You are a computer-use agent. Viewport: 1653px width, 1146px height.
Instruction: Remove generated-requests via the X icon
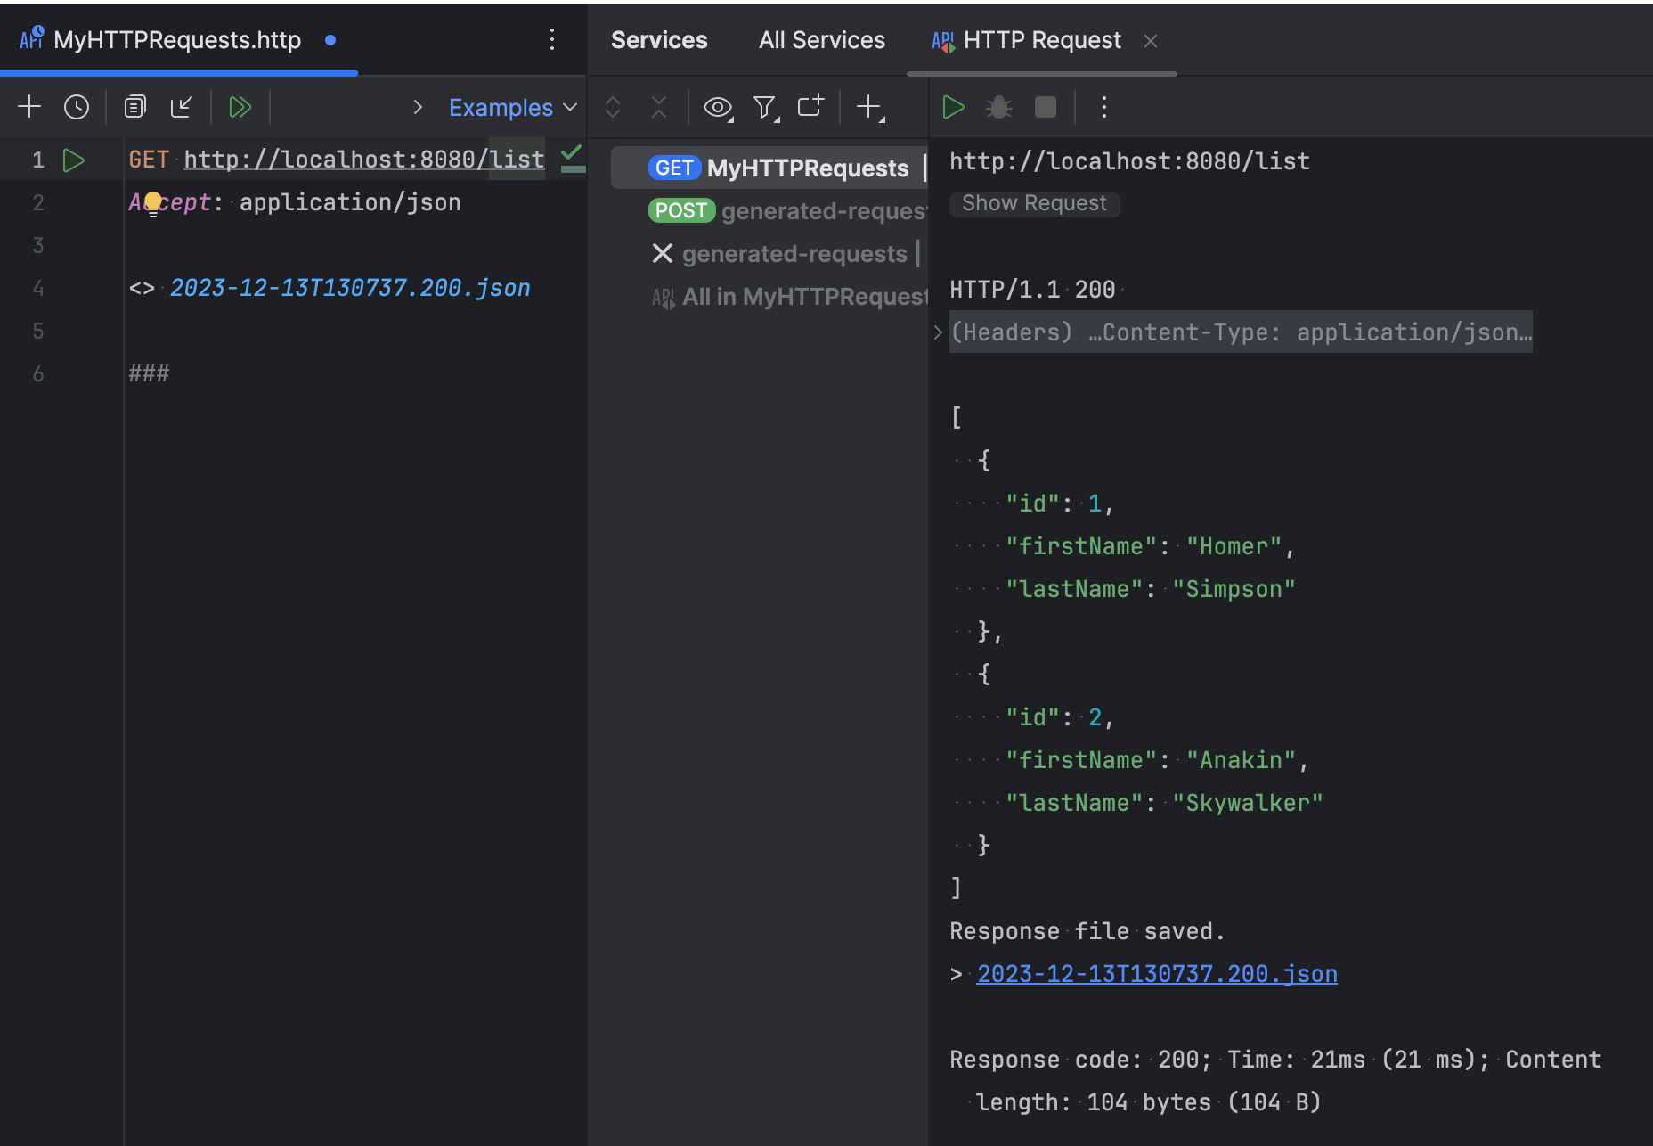coord(662,253)
